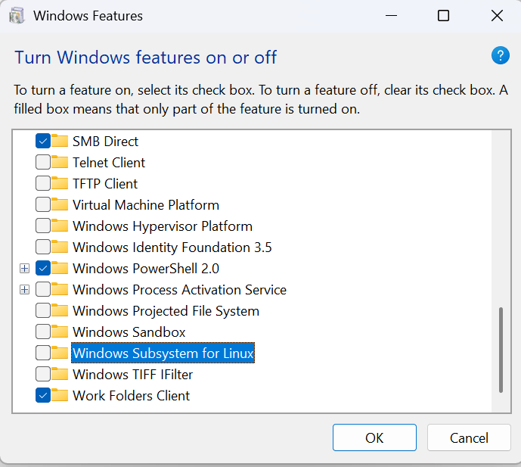This screenshot has width=521, height=467.
Task: Select Windows Process Activation Service label
Action: (x=179, y=290)
